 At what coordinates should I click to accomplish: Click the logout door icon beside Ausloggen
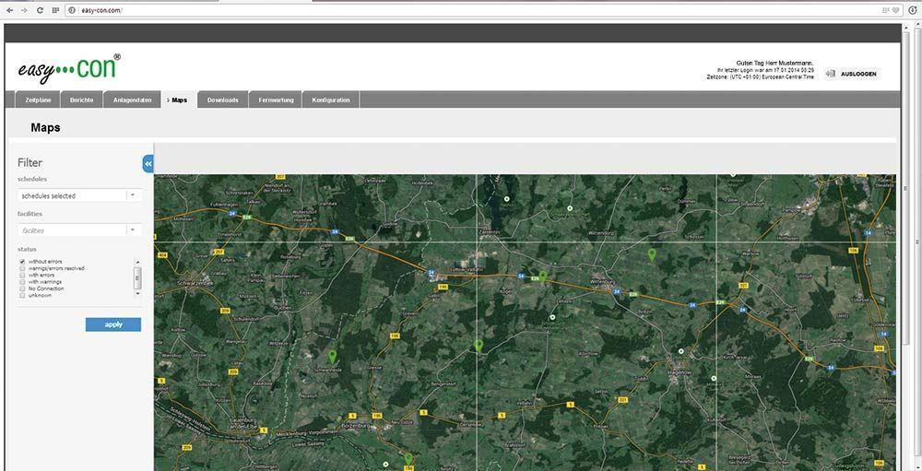click(830, 74)
